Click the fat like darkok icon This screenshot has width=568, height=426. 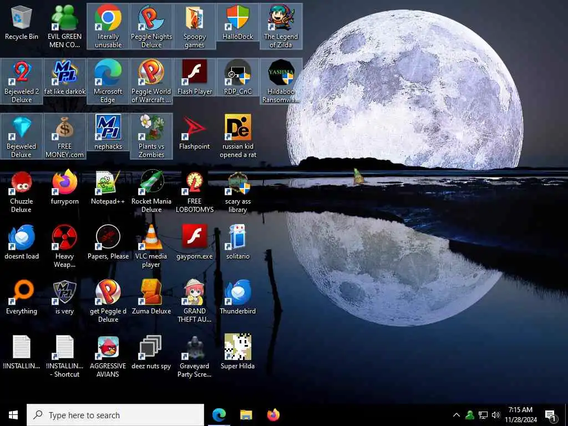[64, 77]
